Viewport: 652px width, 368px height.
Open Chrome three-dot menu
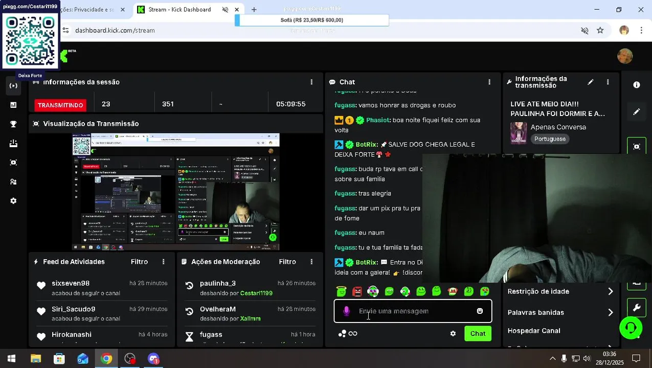tap(641, 30)
